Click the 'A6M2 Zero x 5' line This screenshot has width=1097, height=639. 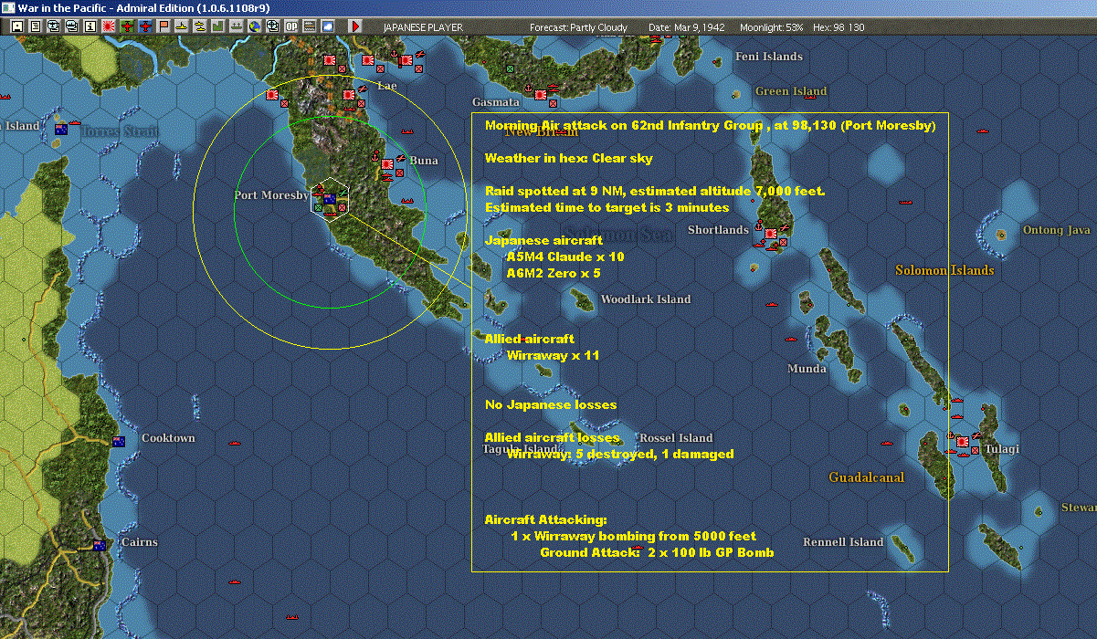pyautogui.click(x=554, y=273)
